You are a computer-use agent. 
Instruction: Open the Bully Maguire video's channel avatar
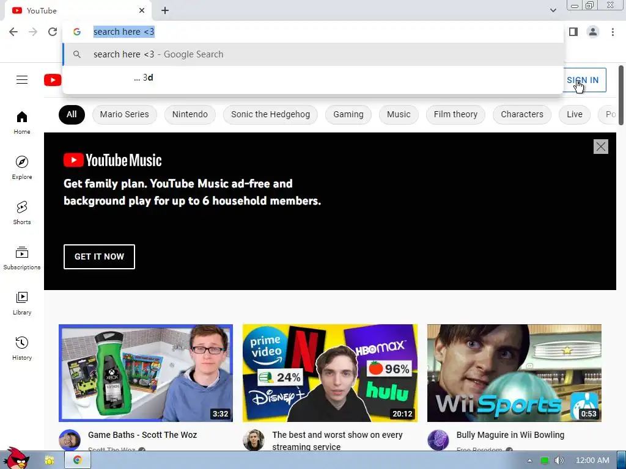point(438,440)
